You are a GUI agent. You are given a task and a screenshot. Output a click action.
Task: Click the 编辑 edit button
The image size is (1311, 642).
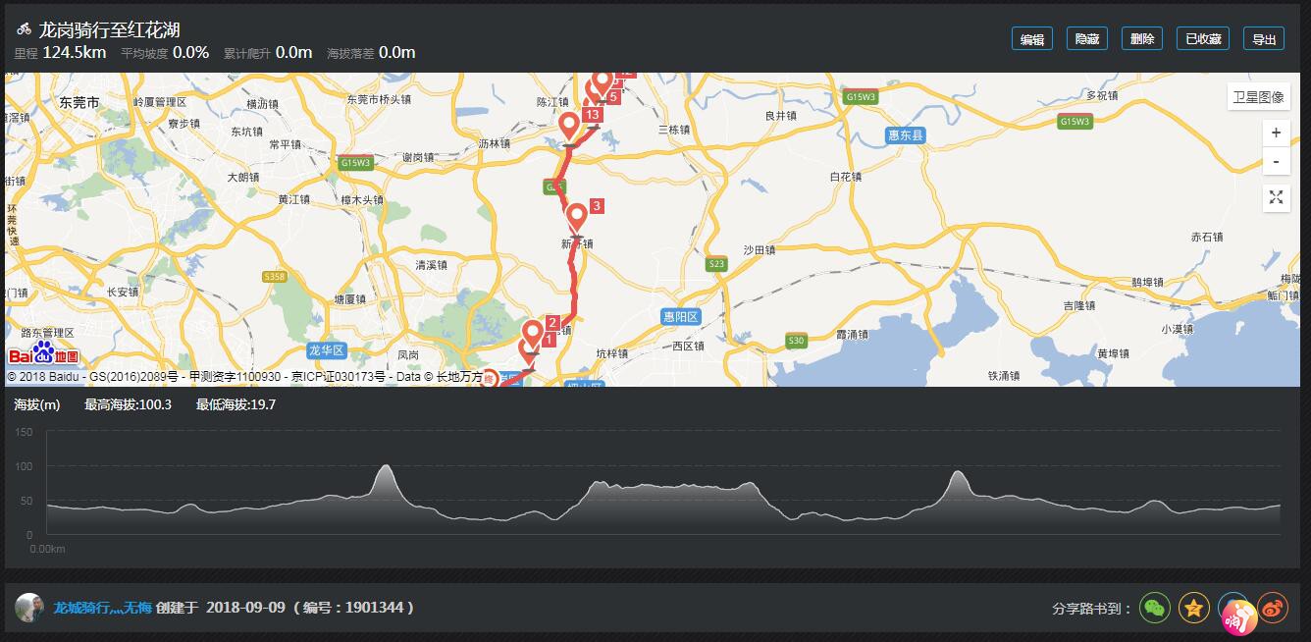[1032, 38]
